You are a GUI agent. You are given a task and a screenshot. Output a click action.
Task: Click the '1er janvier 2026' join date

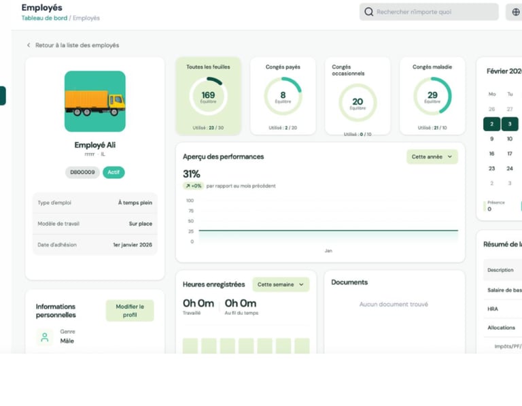tap(133, 244)
